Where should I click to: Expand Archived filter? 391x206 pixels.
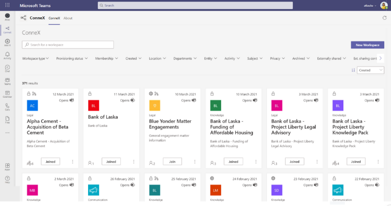301,58
